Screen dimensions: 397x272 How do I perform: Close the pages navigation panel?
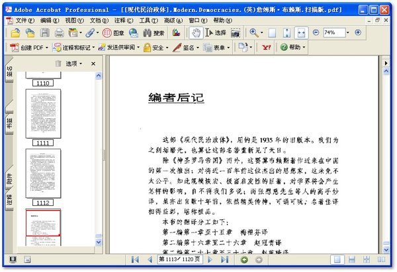93,63
